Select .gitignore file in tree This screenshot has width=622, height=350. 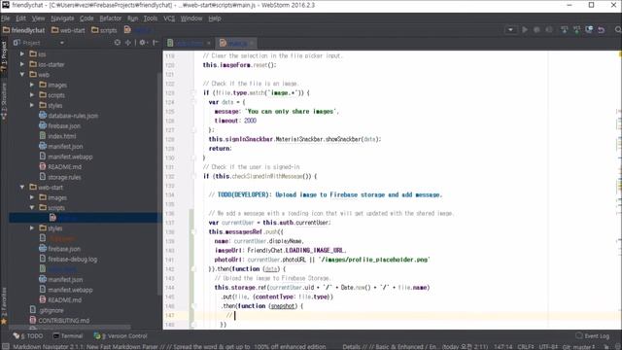[x=52, y=310]
